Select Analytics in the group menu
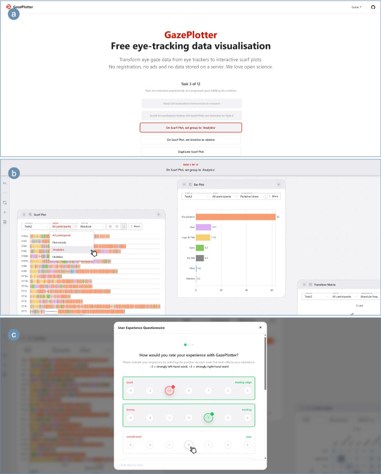Viewport: 381px width, 474px height. click(x=71, y=250)
